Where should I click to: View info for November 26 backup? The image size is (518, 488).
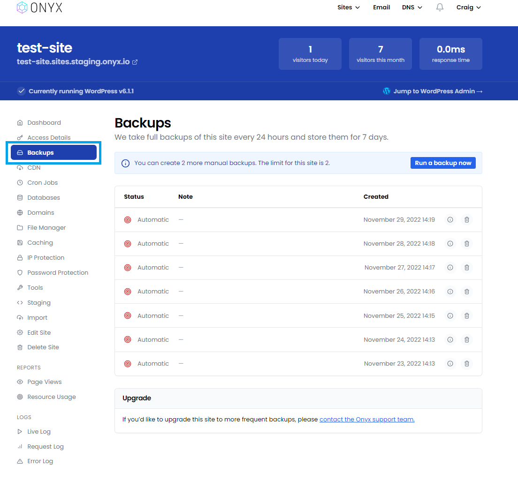450,292
